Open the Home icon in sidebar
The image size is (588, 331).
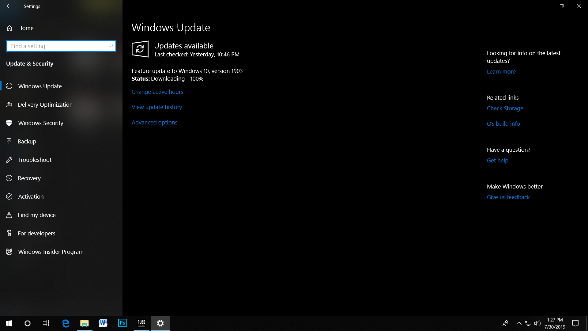pyautogui.click(x=9, y=28)
